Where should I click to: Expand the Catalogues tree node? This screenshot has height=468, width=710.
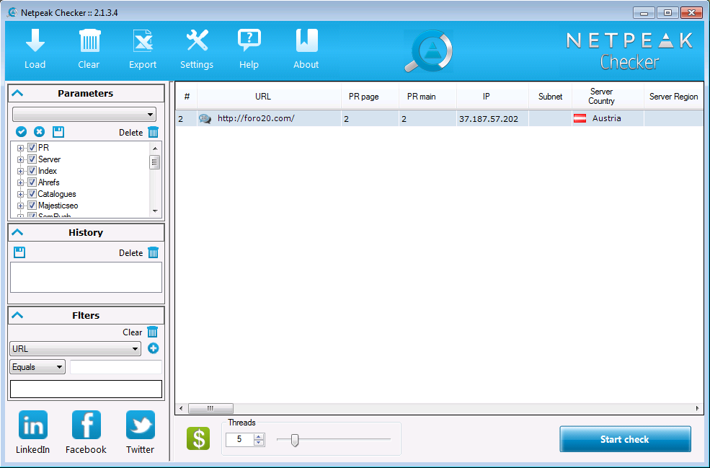[20, 195]
